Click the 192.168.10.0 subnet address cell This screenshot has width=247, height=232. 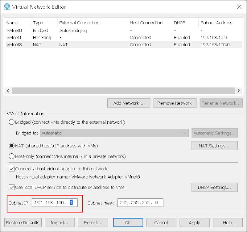[x=214, y=37]
